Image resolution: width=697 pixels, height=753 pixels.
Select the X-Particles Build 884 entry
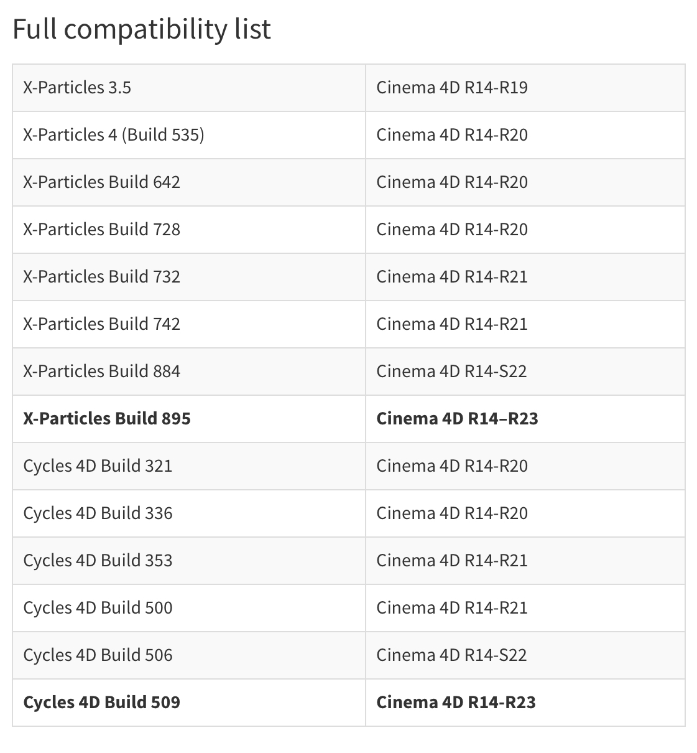(101, 372)
